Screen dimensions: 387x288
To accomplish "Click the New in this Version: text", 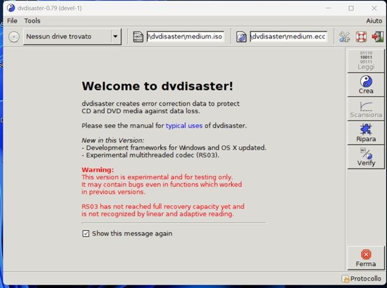I will 113,141.
